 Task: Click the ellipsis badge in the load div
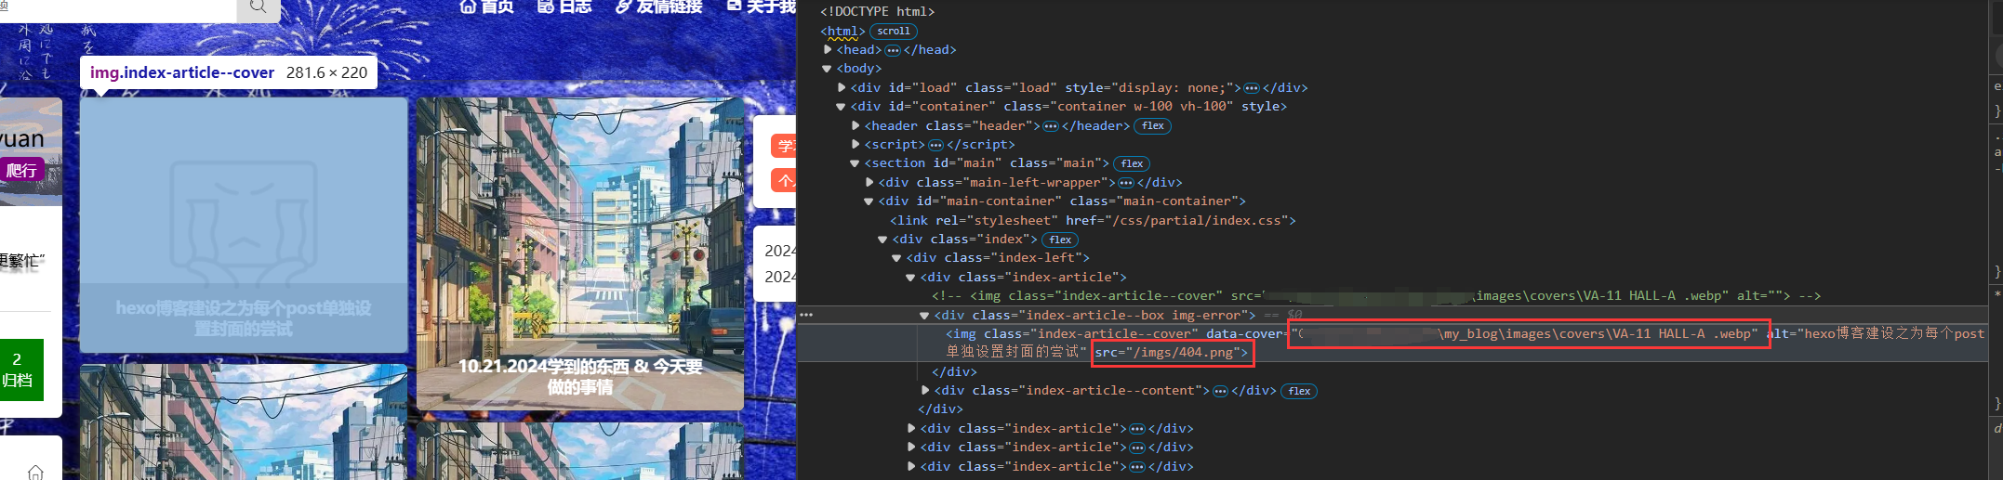(1252, 88)
